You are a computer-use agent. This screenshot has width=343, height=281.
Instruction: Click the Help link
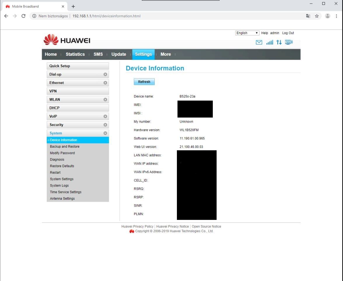[x=264, y=33]
